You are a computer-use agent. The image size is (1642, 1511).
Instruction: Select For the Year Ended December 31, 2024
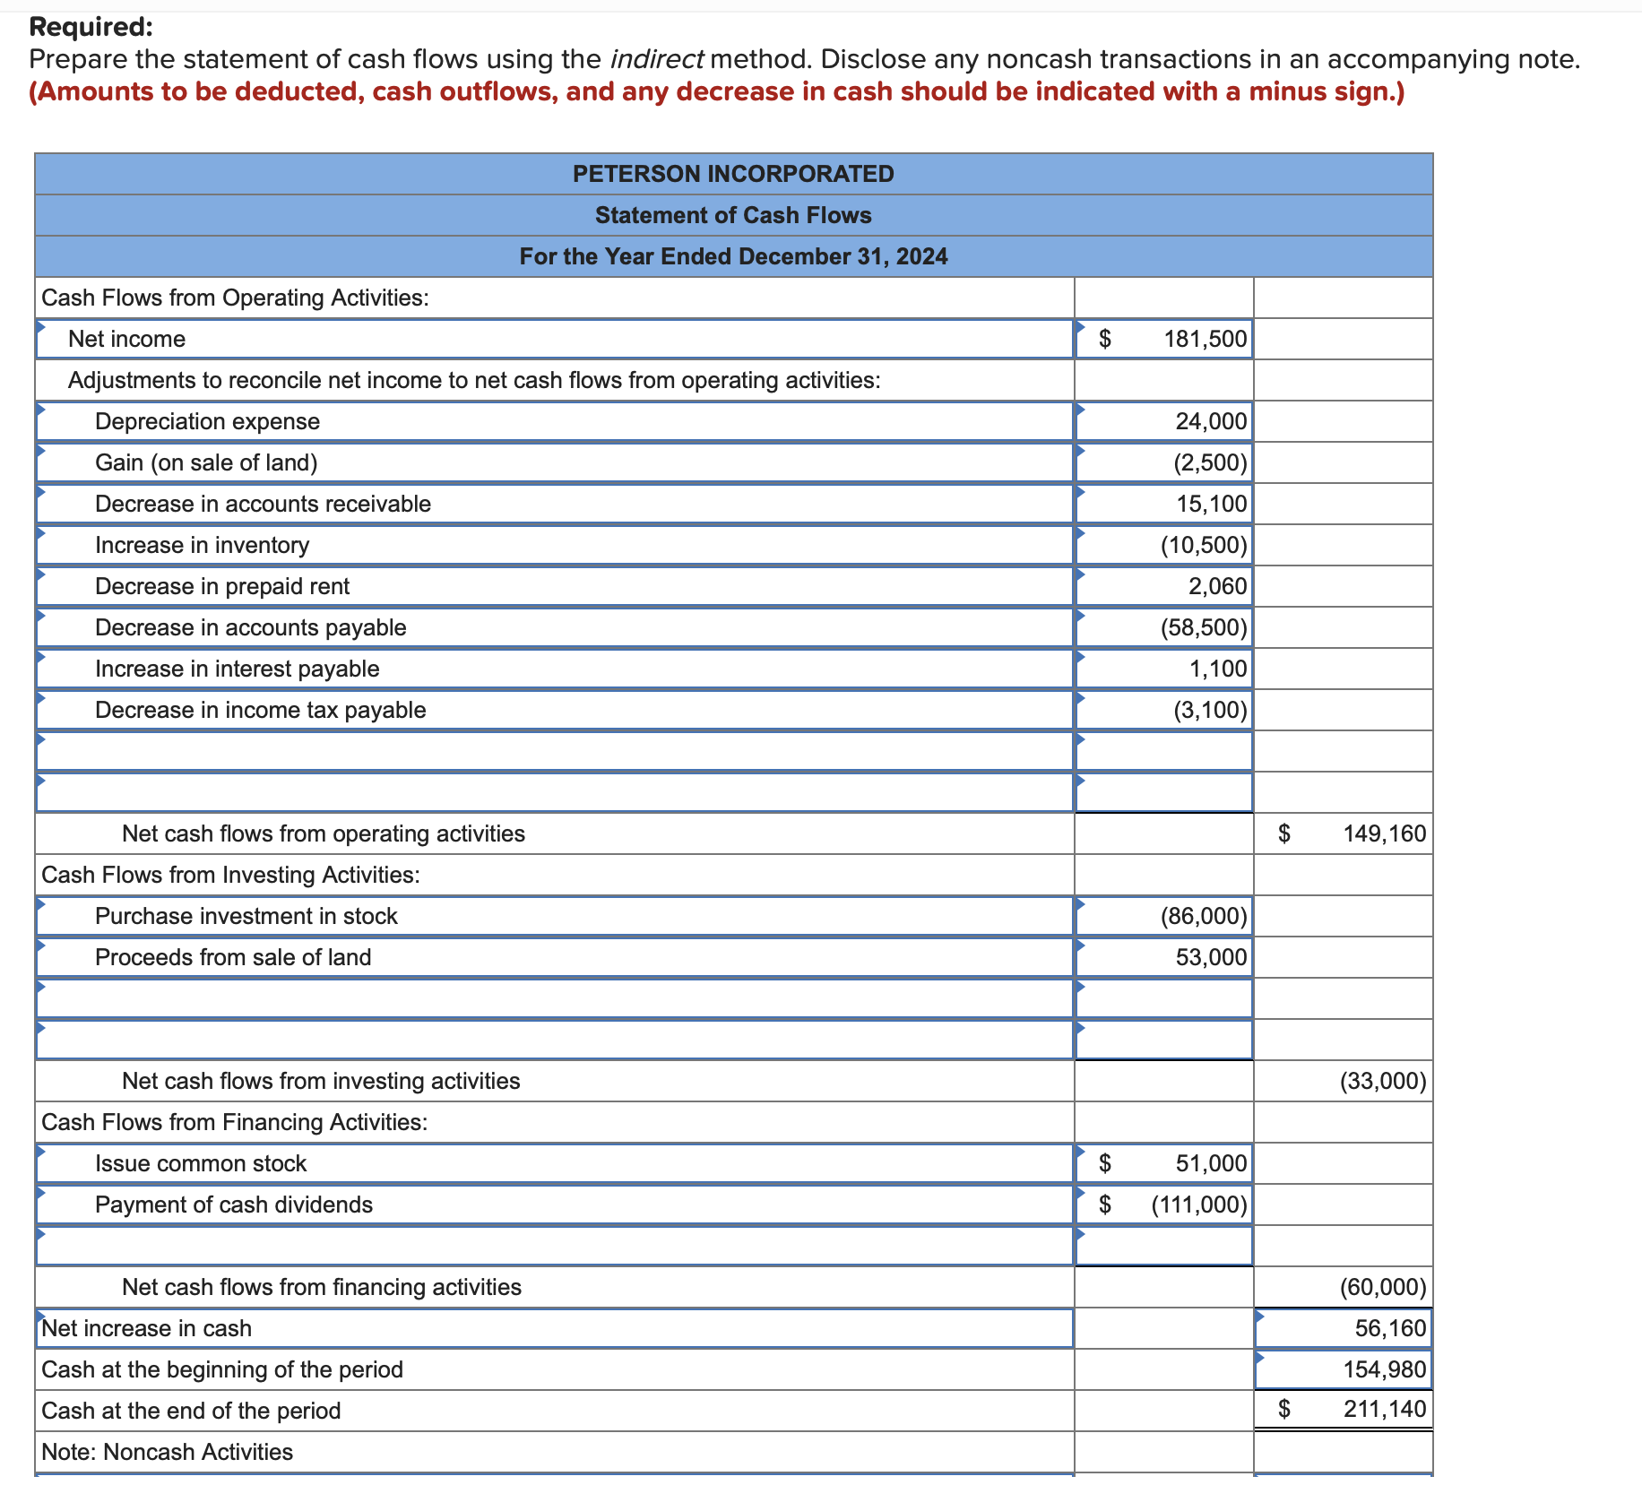click(x=733, y=256)
